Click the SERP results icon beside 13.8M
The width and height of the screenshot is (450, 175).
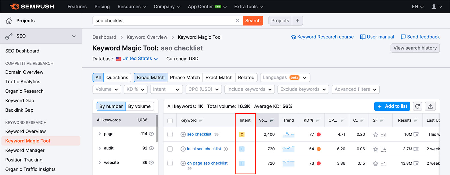pyautogui.click(x=416, y=163)
